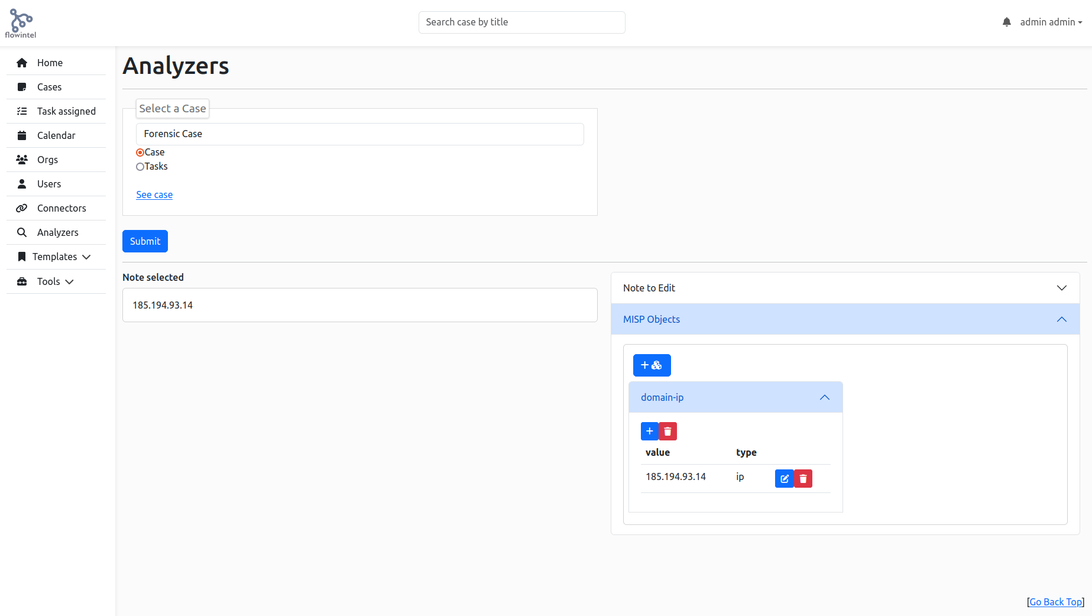Click the Note selected box with 185.194.93.14

point(360,305)
